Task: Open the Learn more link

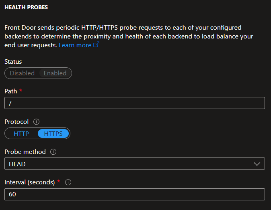Action: pos(75,45)
